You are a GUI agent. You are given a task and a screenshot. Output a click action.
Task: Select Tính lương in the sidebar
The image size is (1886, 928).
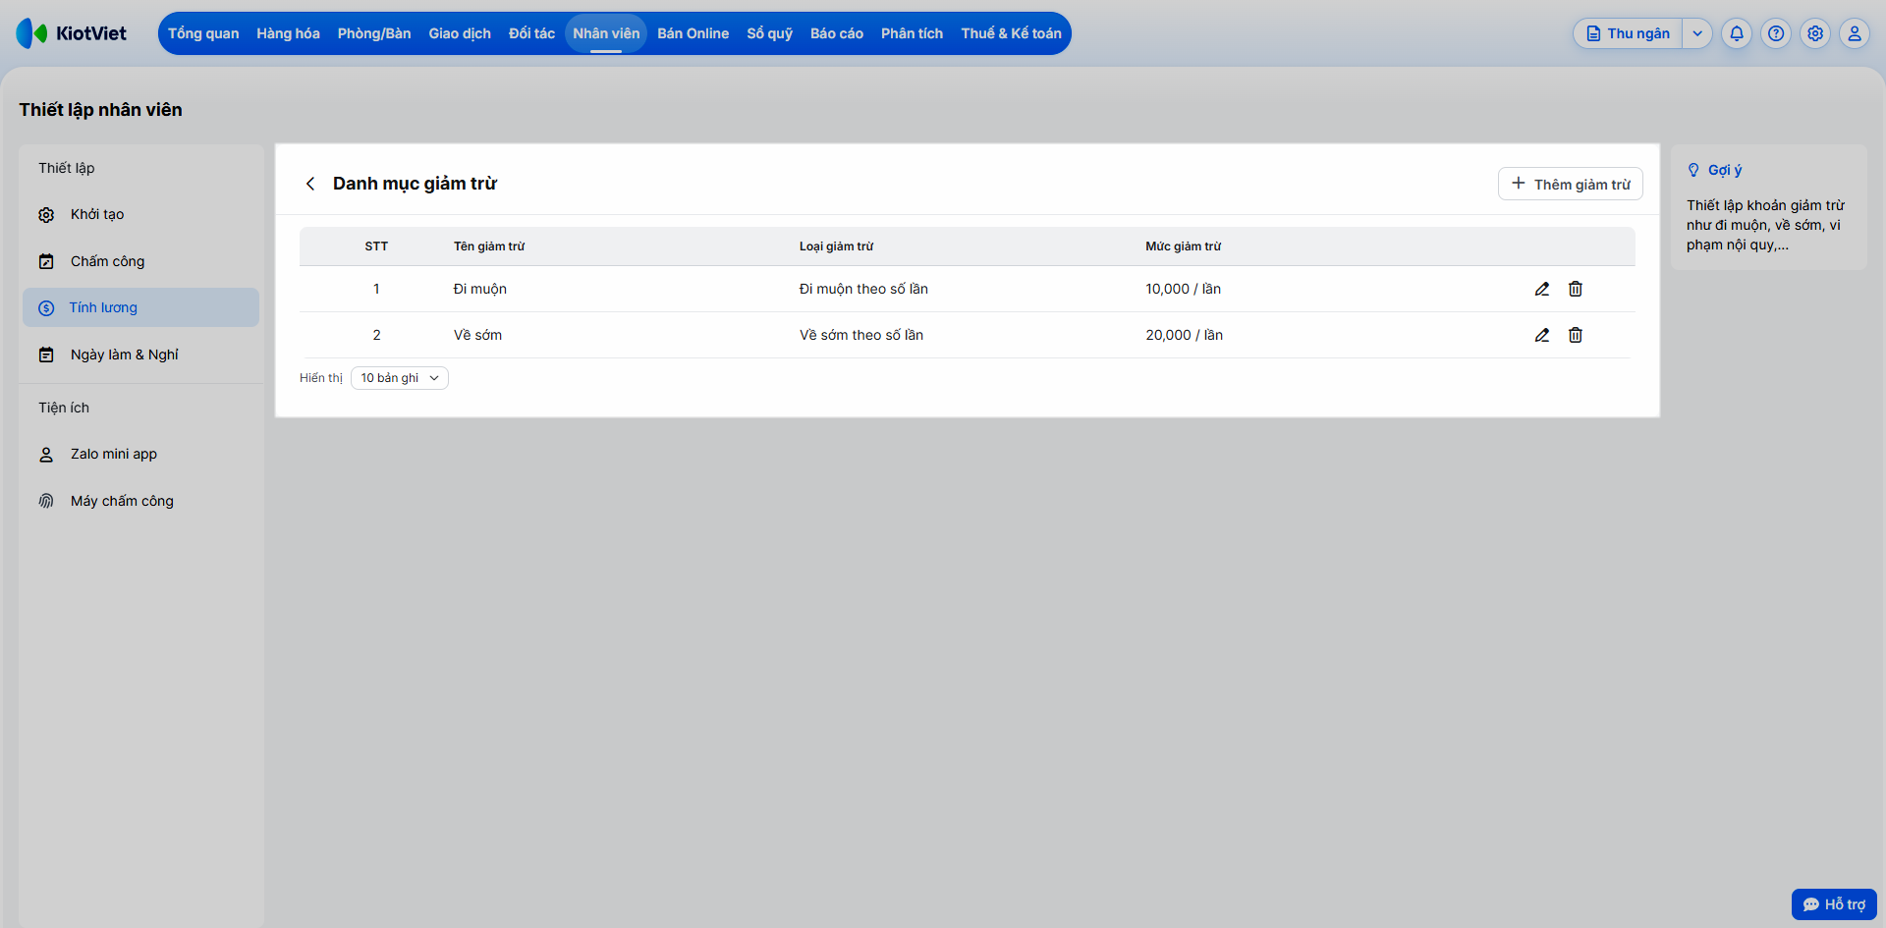point(140,307)
